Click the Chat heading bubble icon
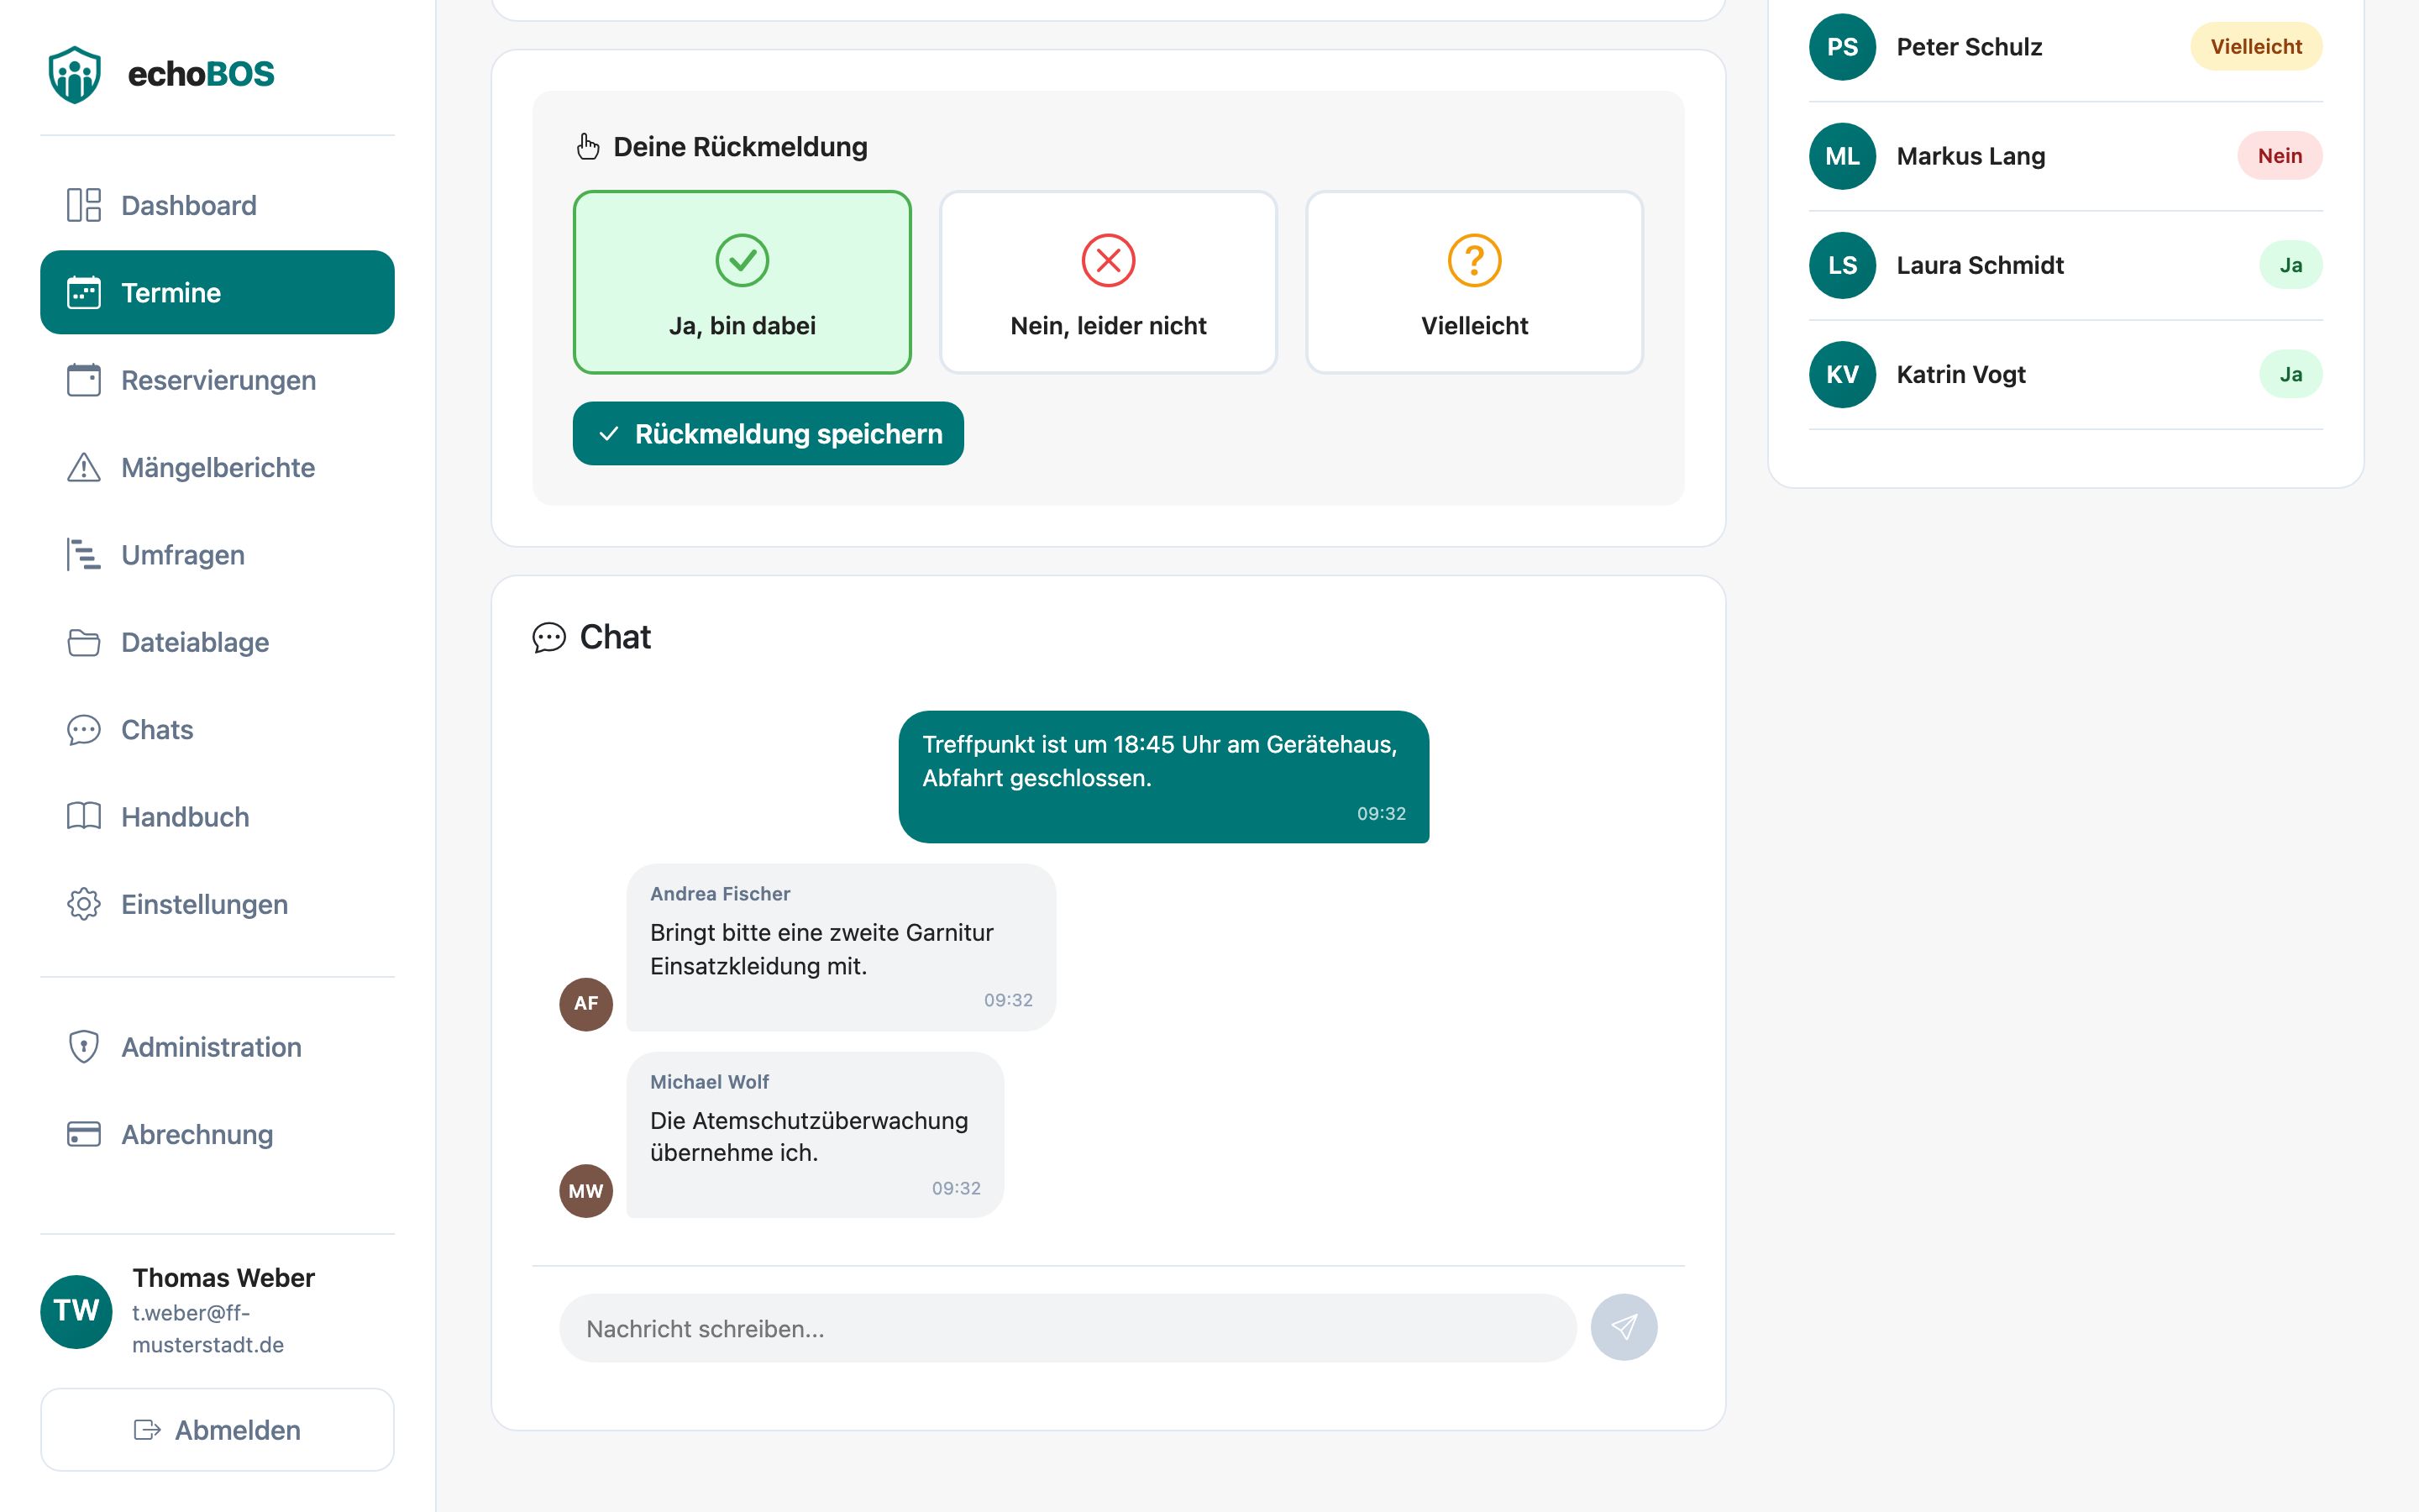 coord(548,637)
